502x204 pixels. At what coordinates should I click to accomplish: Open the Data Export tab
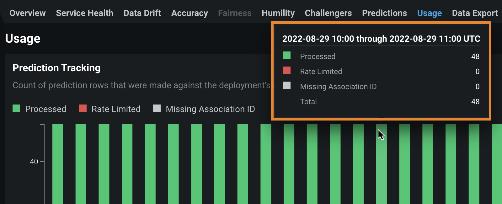click(475, 13)
